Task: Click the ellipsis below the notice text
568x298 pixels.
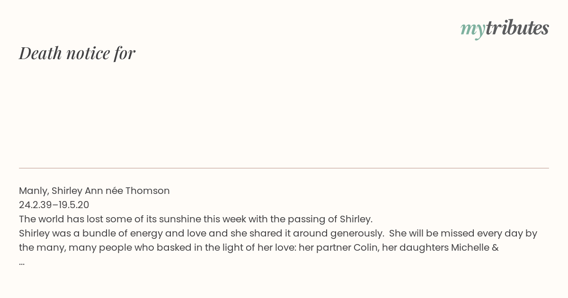Action: [22, 262]
